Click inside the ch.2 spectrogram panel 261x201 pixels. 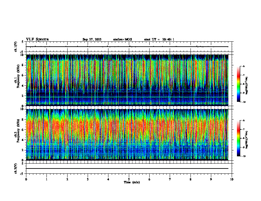pyautogui.click(x=127, y=135)
